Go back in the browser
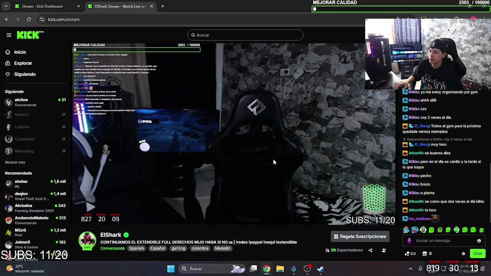 tap(7, 19)
